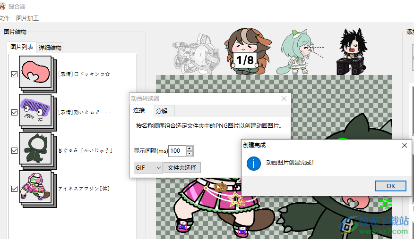Click the OK button in completion dialog
Image resolution: width=414 pixels, height=239 pixels.
391,186
